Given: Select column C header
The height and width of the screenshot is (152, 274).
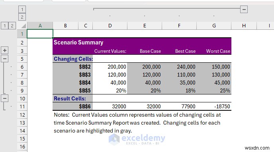Looking at the screenshot, I should point(86,26).
